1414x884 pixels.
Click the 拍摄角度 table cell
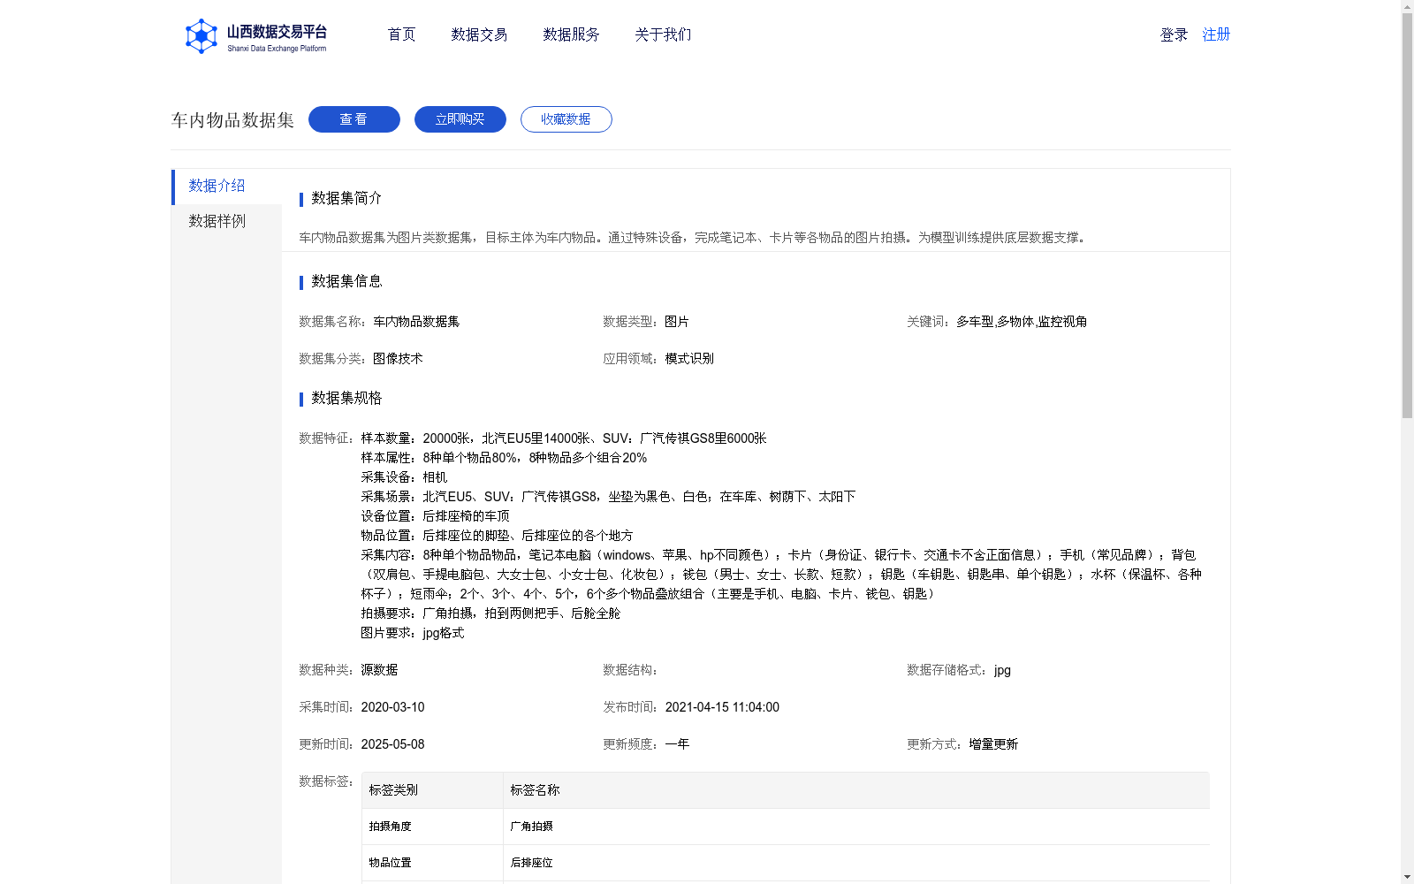tap(432, 827)
